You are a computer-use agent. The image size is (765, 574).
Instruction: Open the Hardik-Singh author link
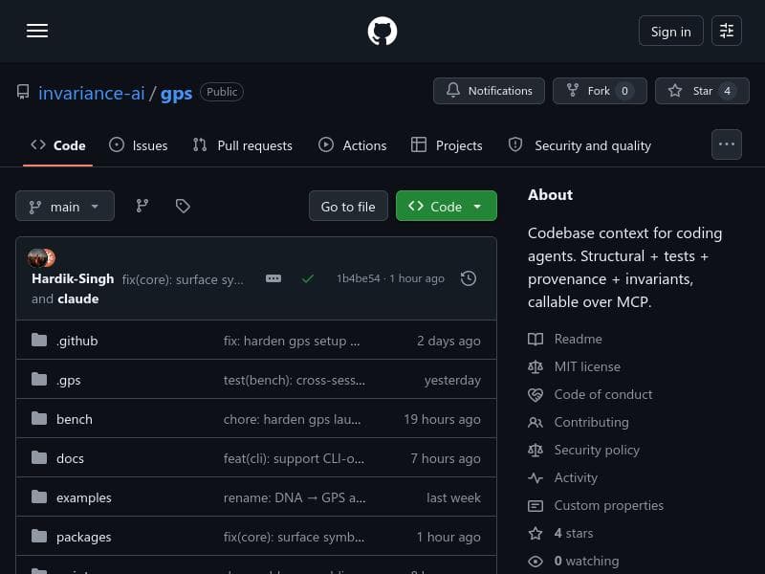(73, 278)
